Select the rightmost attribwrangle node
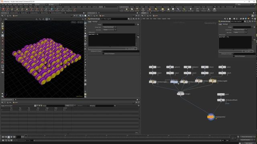The image size is (257, 144). coord(212,81)
